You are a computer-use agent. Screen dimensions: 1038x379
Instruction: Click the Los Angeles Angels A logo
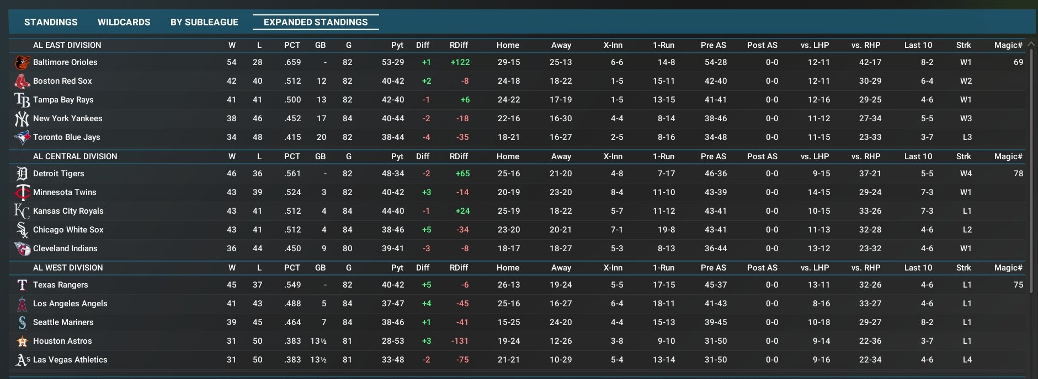click(x=22, y=304)
